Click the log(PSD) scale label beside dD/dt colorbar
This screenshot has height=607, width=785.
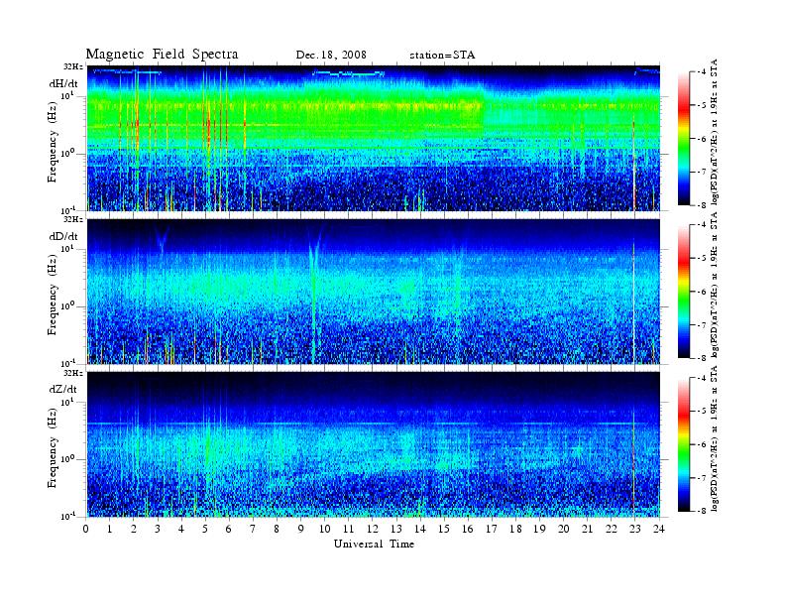(714, 285)
